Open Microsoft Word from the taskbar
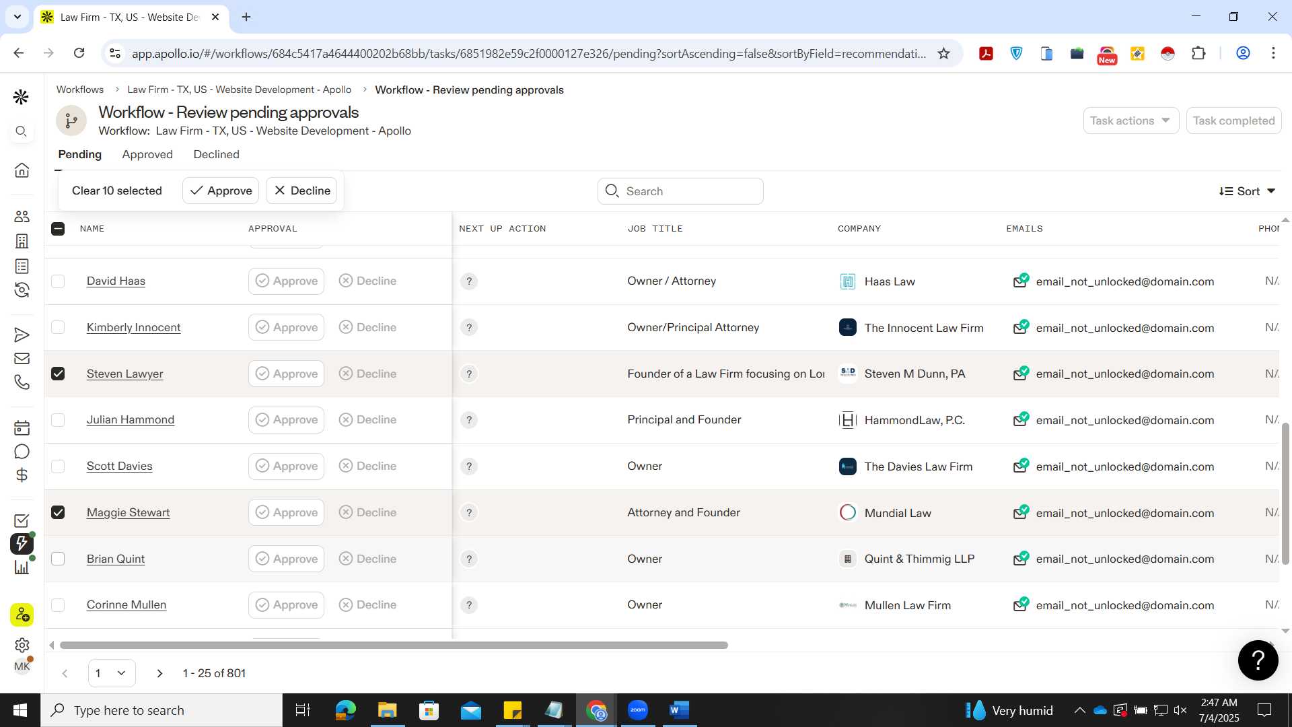Screen dimensions: 1292x727 679,710
